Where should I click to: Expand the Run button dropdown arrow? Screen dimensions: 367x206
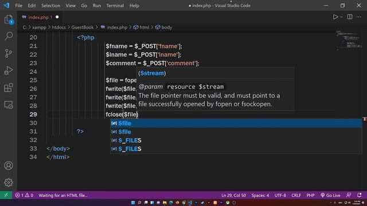coord(342,17)
